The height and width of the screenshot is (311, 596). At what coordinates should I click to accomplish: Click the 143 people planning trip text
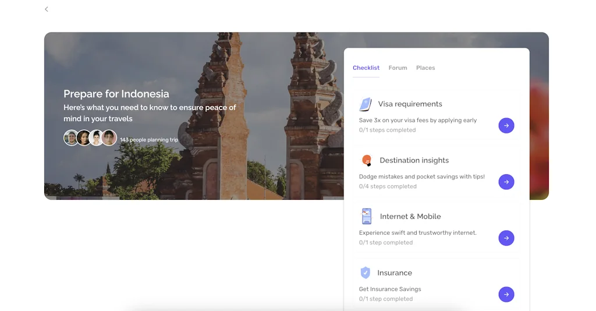coord(149,140)
